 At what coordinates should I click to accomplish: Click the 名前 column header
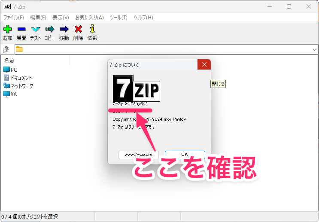point(9,61)
